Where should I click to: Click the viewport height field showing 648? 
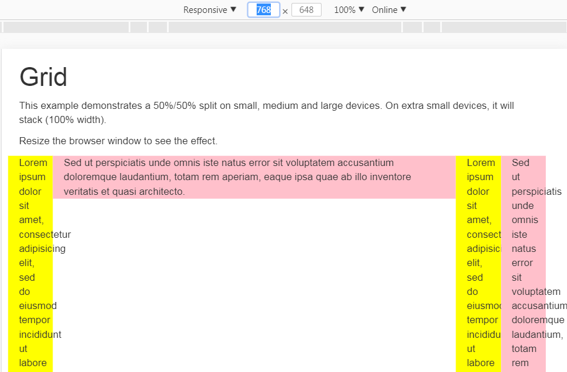tap(306, 10)
